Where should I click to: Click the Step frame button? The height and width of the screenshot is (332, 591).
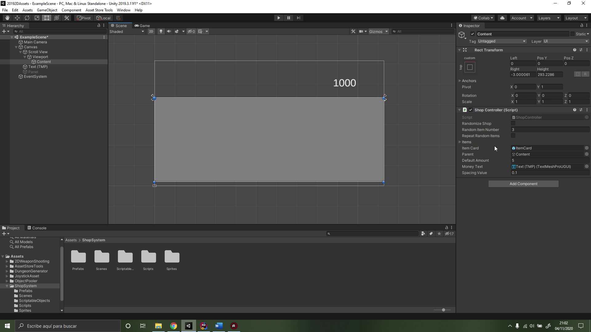pyautogui.click(x=298, y=18)
